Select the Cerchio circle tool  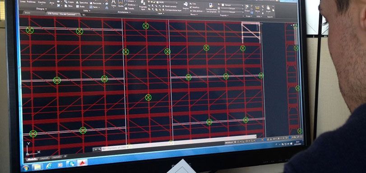click(x=42, y=3)
